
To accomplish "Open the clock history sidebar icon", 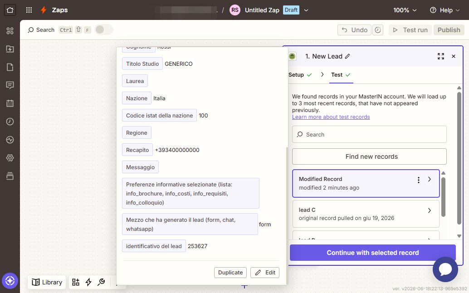I will click(10, 122).
